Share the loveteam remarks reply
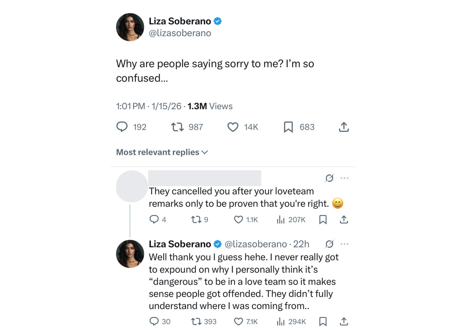This screenshot has width=465, height=330. click(x=344, y=219)
